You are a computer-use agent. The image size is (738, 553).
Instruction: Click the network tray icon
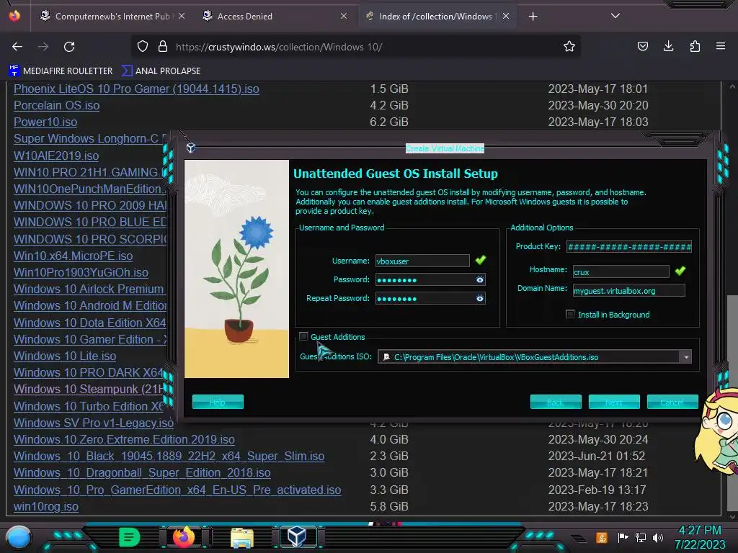[641, 537]
